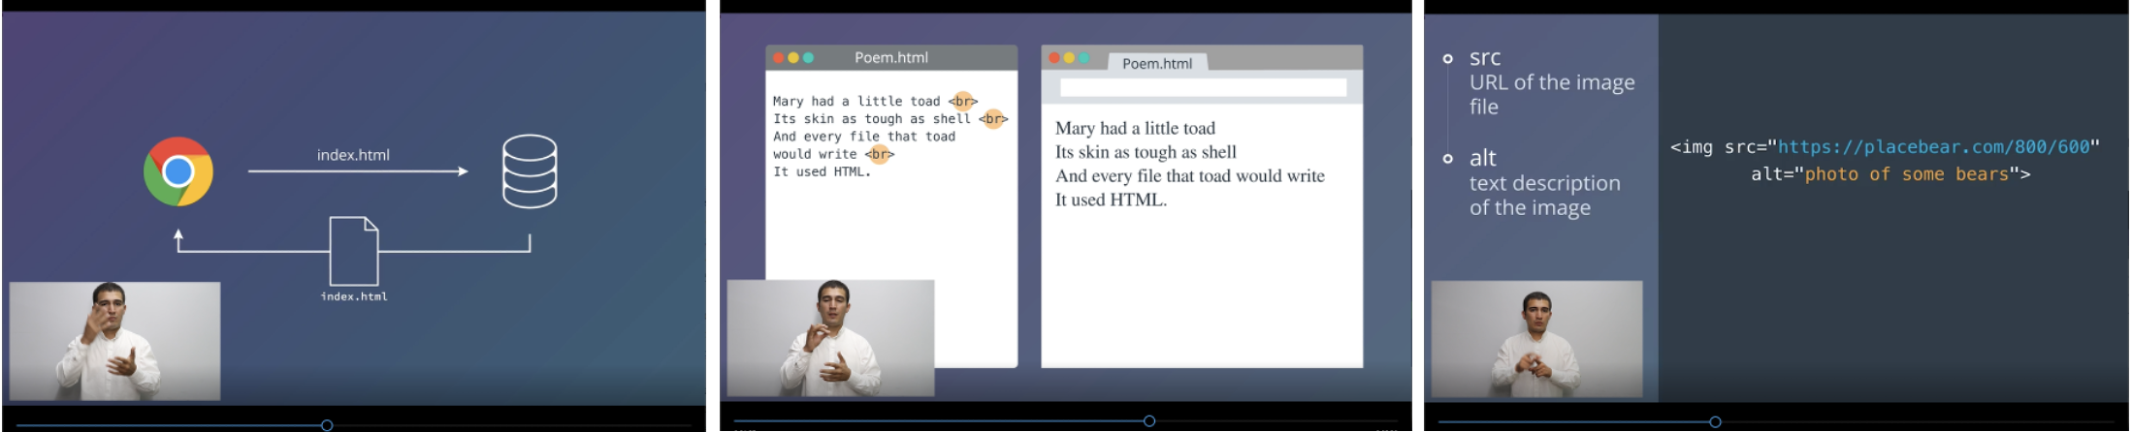Click the database cylinder icon

click(530, 171)
